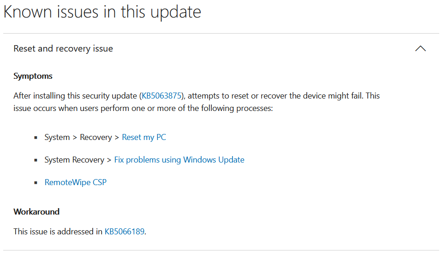Click the 'System > Recovery >' path text
This screenshot has height=256, width=442.
(x=82, y=137)
